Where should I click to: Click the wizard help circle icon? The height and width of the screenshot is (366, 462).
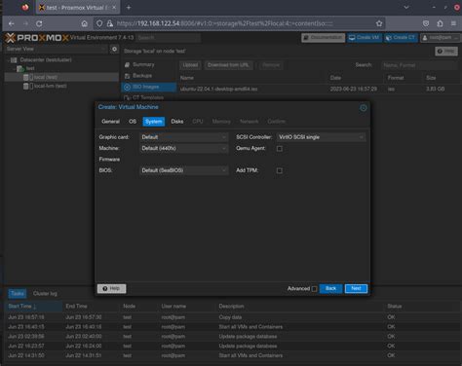click(364, 108)
